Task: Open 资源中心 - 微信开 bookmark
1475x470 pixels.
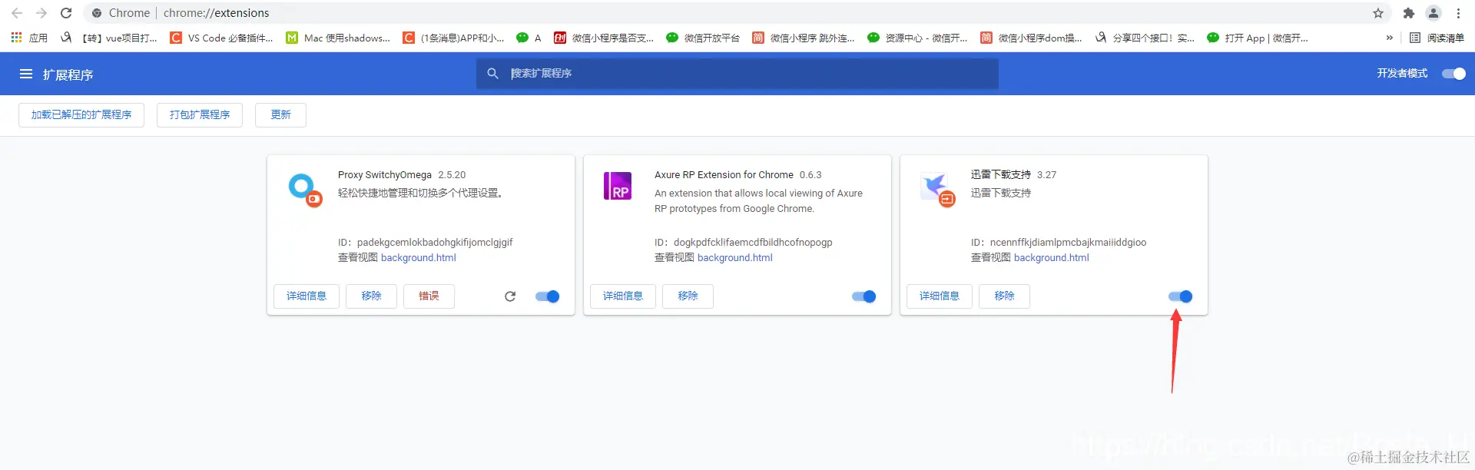Action: (917, 38)
